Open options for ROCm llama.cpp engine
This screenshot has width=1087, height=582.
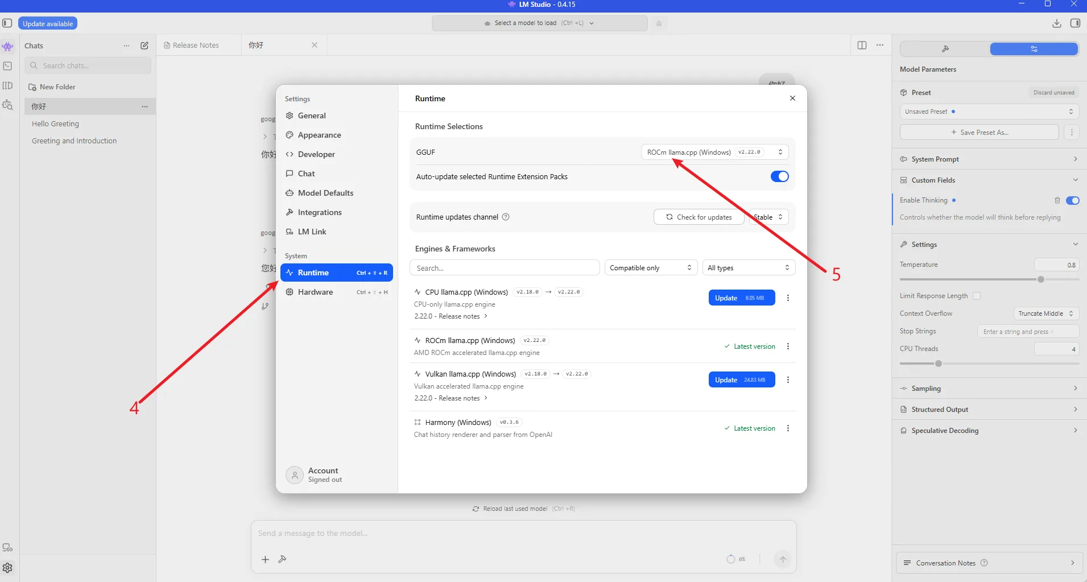pos(788,346)
